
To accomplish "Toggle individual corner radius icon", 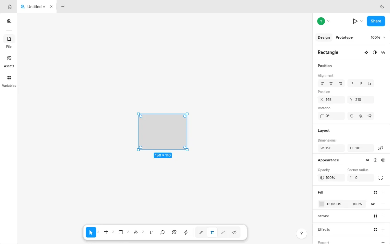I will click(381, 178).
